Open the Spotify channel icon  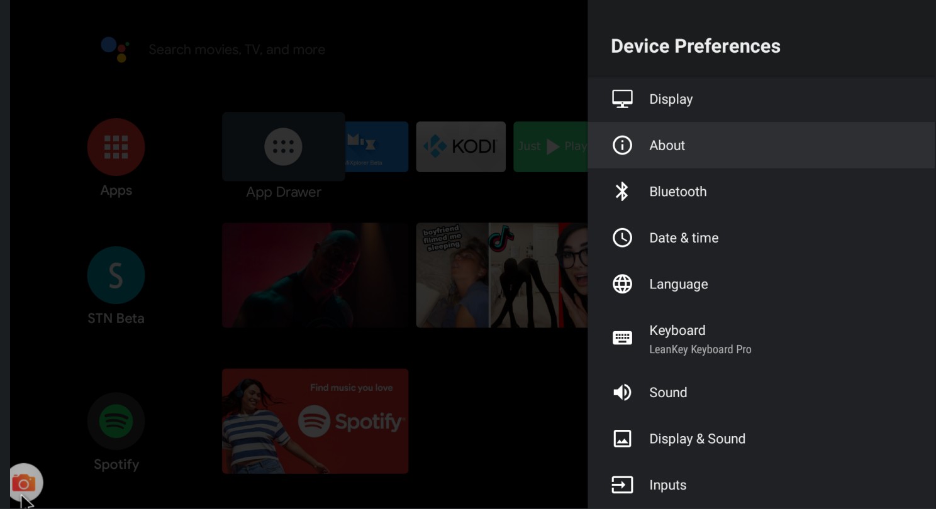coord(116,421)
